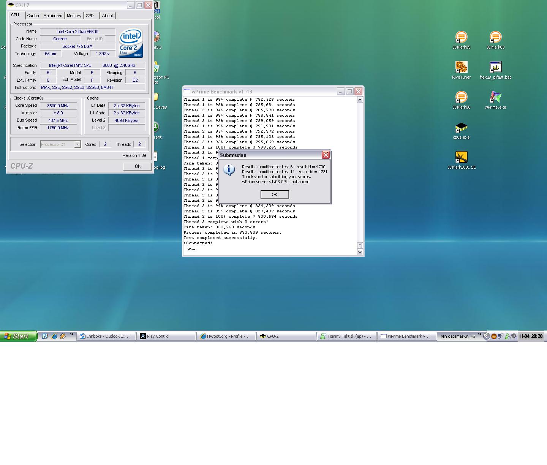The height and width of the screenshot is (465, 547).
Task: Click the 'Version 1.39' text in CPU-Z
Action: [x=134, y=155]
